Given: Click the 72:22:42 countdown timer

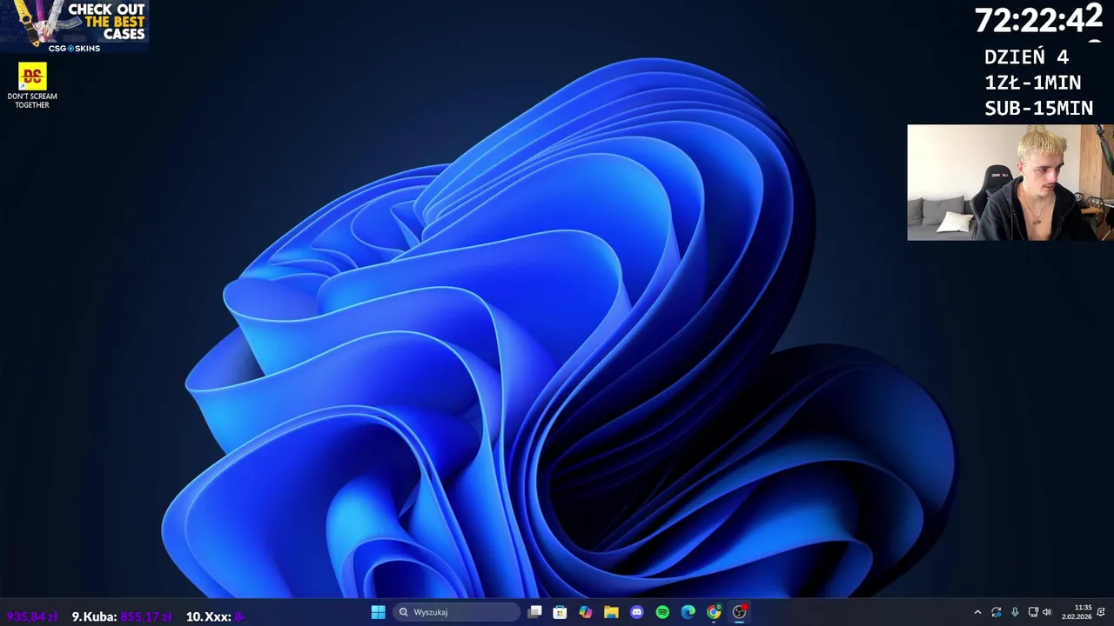Looking at the screenshot, I should pos(1039,20).
